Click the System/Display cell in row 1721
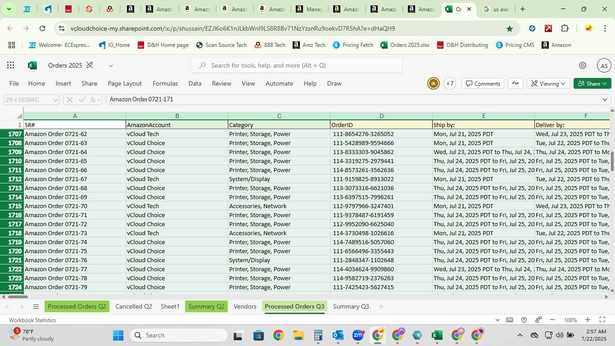The height and width of the screenshot is (346, 615). [x=279, y=260]
